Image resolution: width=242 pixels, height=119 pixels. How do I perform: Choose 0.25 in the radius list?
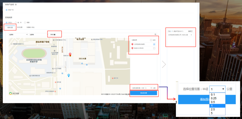[217, 98]
